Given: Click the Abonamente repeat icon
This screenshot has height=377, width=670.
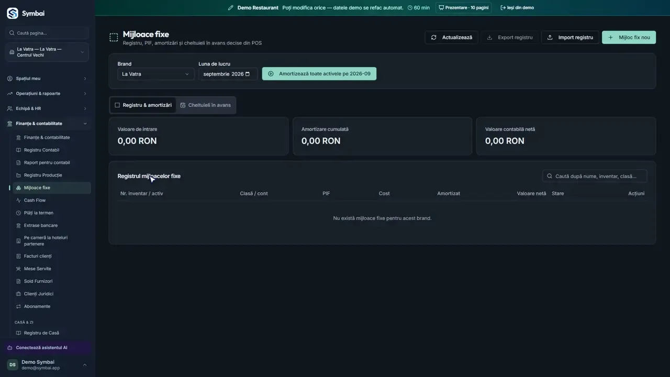Looking at the screenshot, I should pos(18,306).
